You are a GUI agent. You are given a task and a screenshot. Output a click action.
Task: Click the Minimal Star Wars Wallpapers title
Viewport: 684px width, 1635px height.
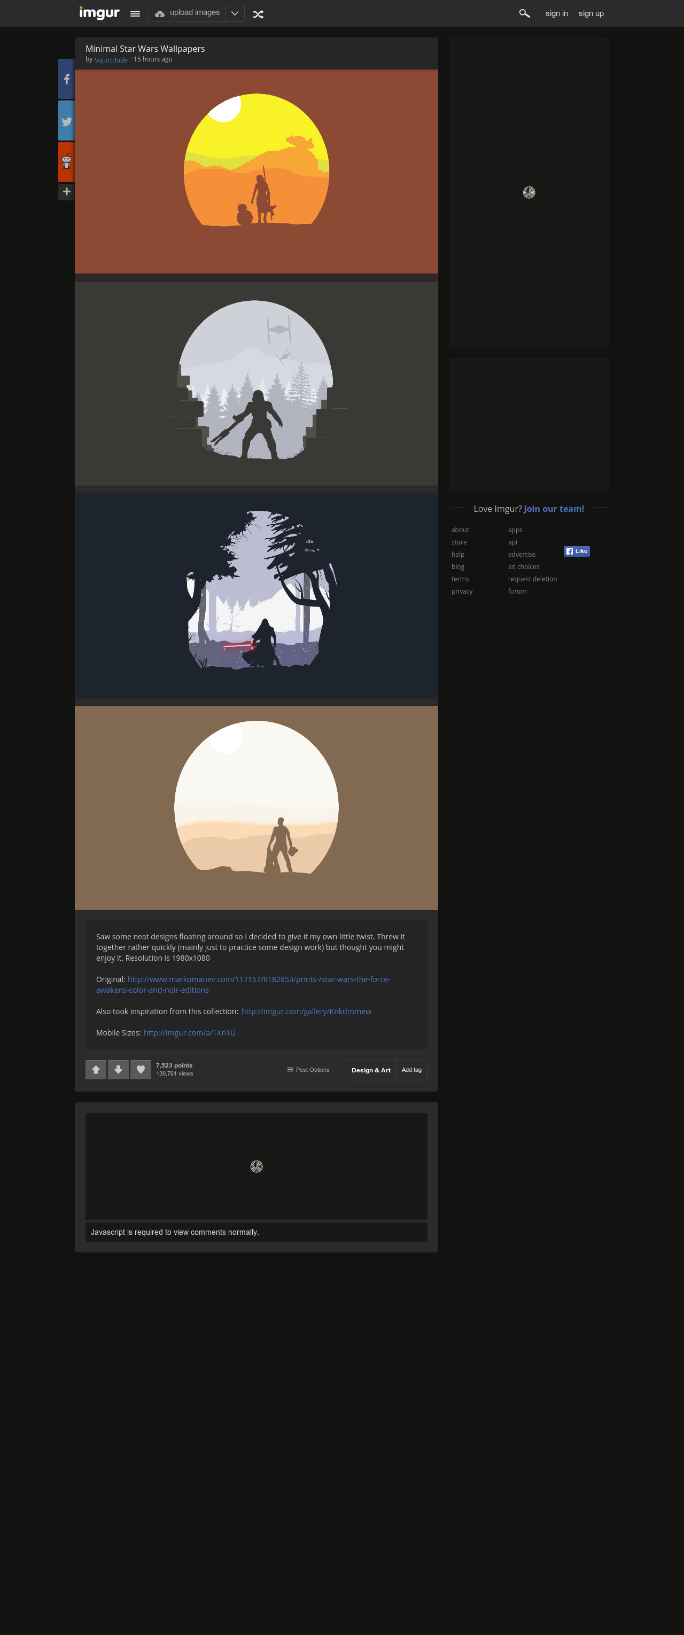145,49
